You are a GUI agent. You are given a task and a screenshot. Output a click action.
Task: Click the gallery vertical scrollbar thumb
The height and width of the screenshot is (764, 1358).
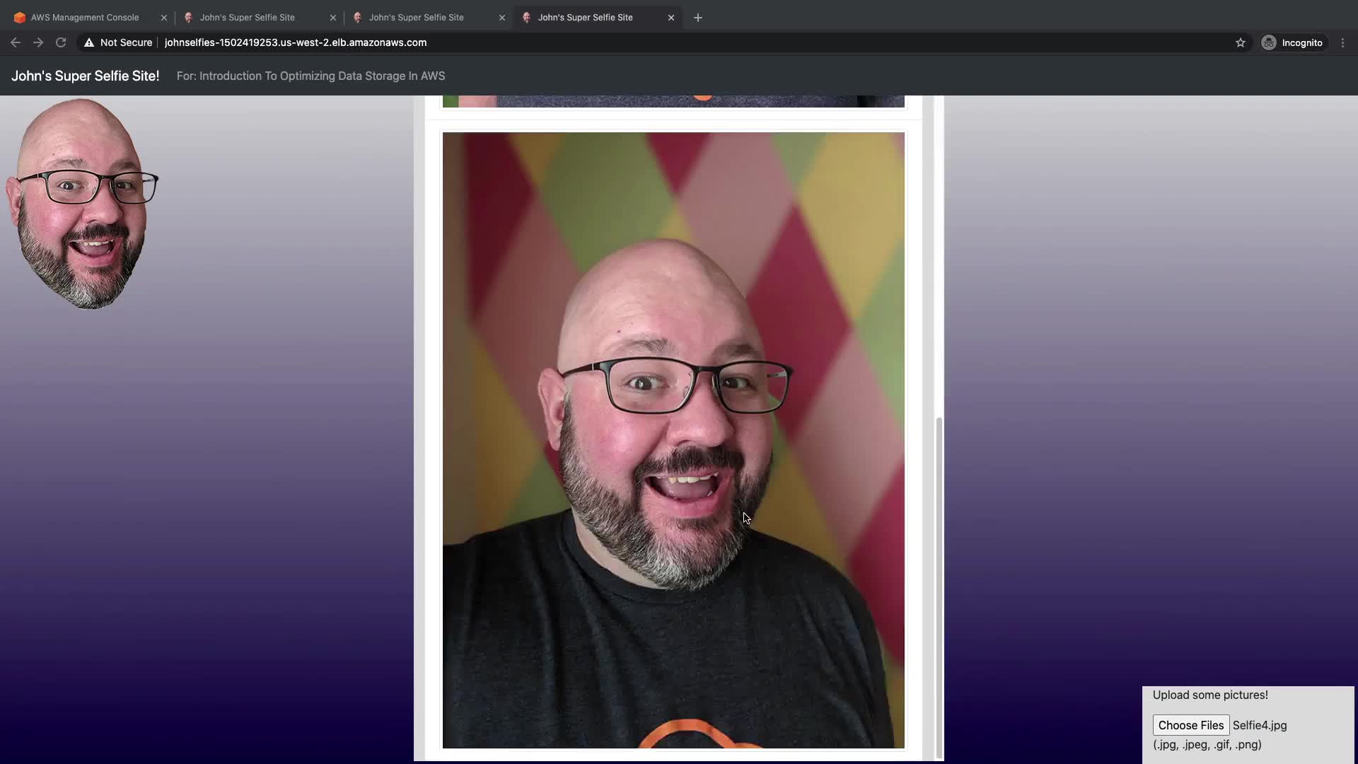(939, 587)
